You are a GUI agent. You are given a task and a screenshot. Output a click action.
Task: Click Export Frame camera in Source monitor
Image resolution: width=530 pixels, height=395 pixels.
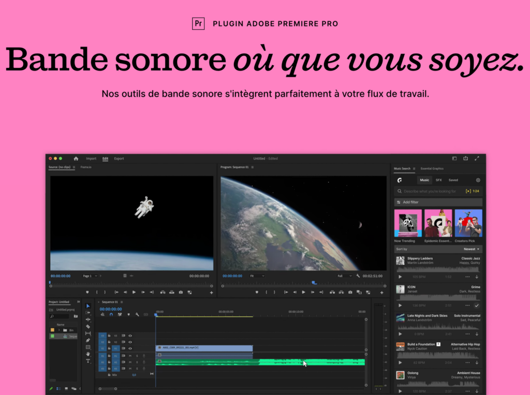click(x=181, y=292)
